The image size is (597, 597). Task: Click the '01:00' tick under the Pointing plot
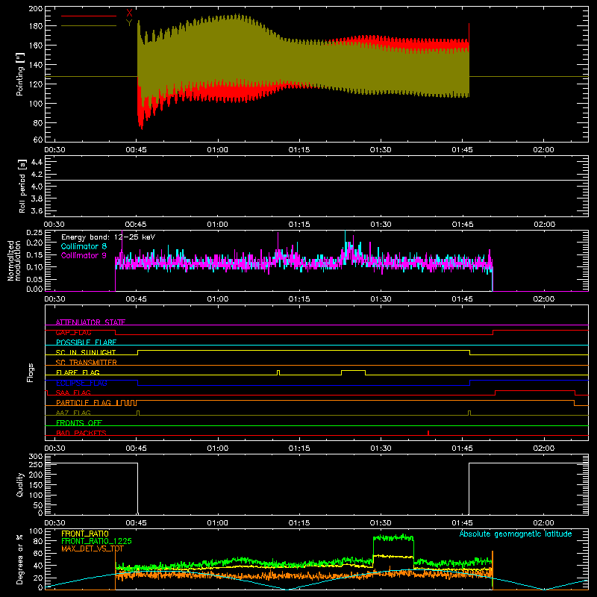(217, 150)
